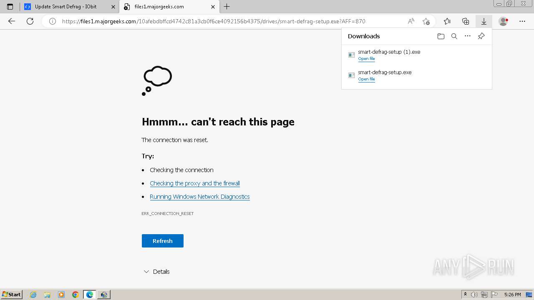Click the 5:26 PM clock
This screenshot has width=534, height=300.
[x=512, y=295]
